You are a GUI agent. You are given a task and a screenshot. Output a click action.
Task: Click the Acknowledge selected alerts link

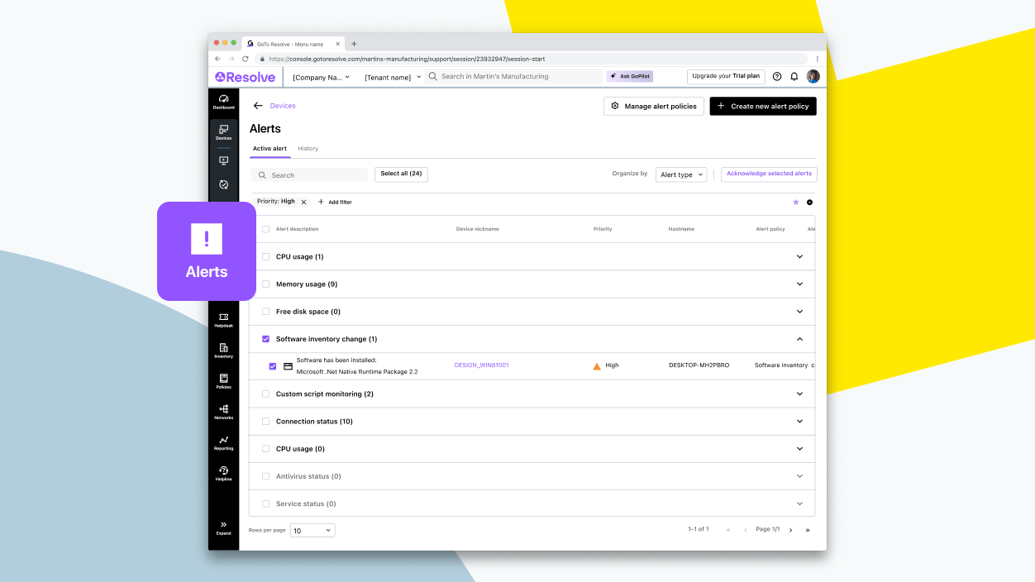pos(767,174)
